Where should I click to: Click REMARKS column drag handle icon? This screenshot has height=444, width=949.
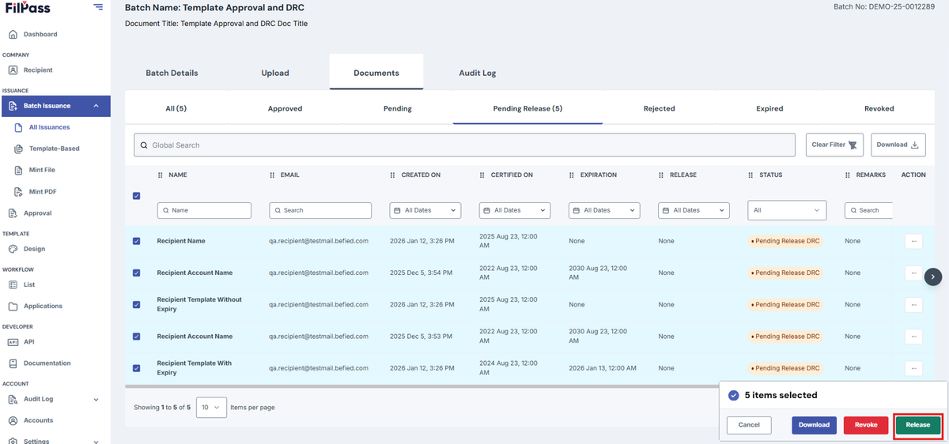[848, 175]
